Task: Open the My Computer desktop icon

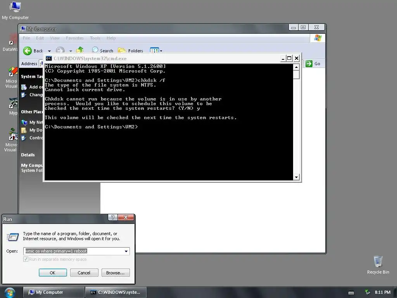Action: tap(15, 10)
